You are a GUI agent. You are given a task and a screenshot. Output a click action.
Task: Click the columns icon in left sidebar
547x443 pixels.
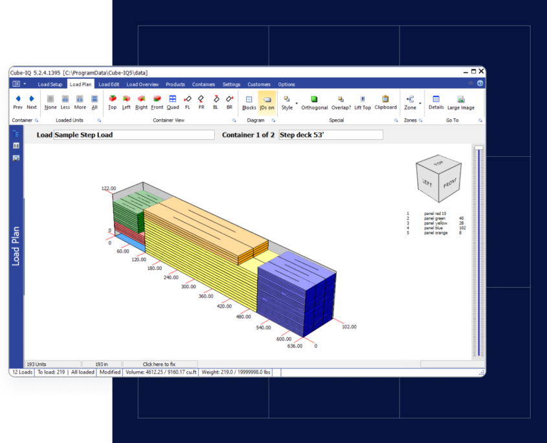(16, 146)
